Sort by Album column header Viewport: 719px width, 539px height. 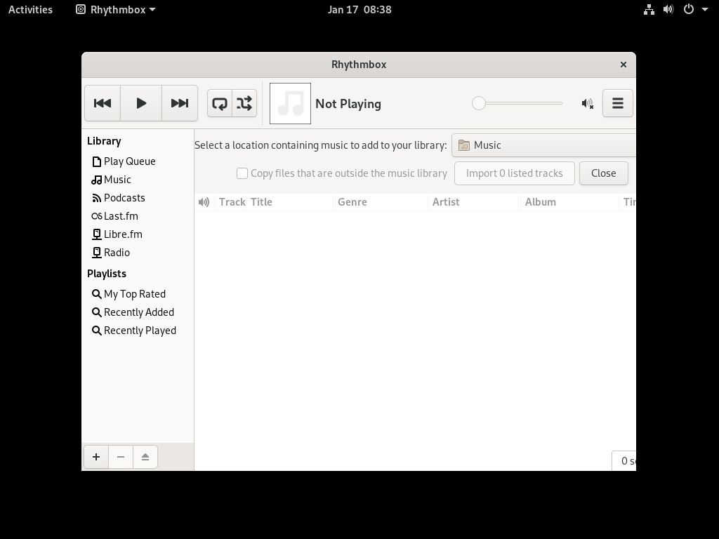click(569, 202)
